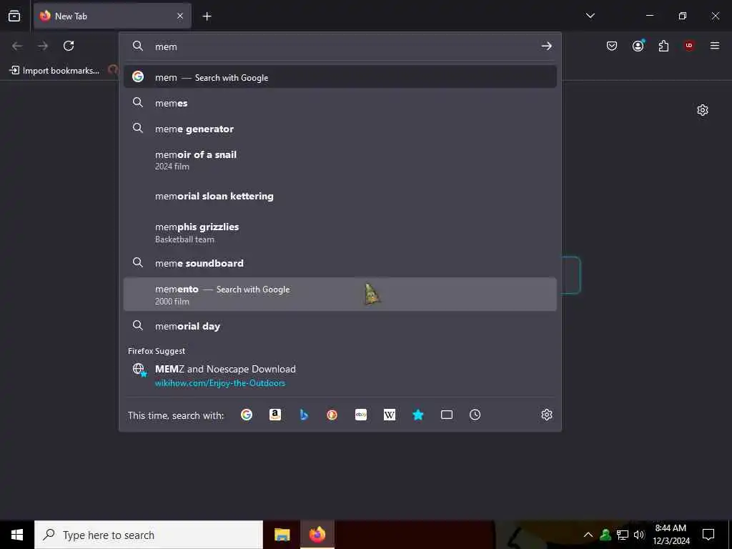The image size is (732, 549).
Task: Search this time with eBay icon
Action: coord(361,415)
